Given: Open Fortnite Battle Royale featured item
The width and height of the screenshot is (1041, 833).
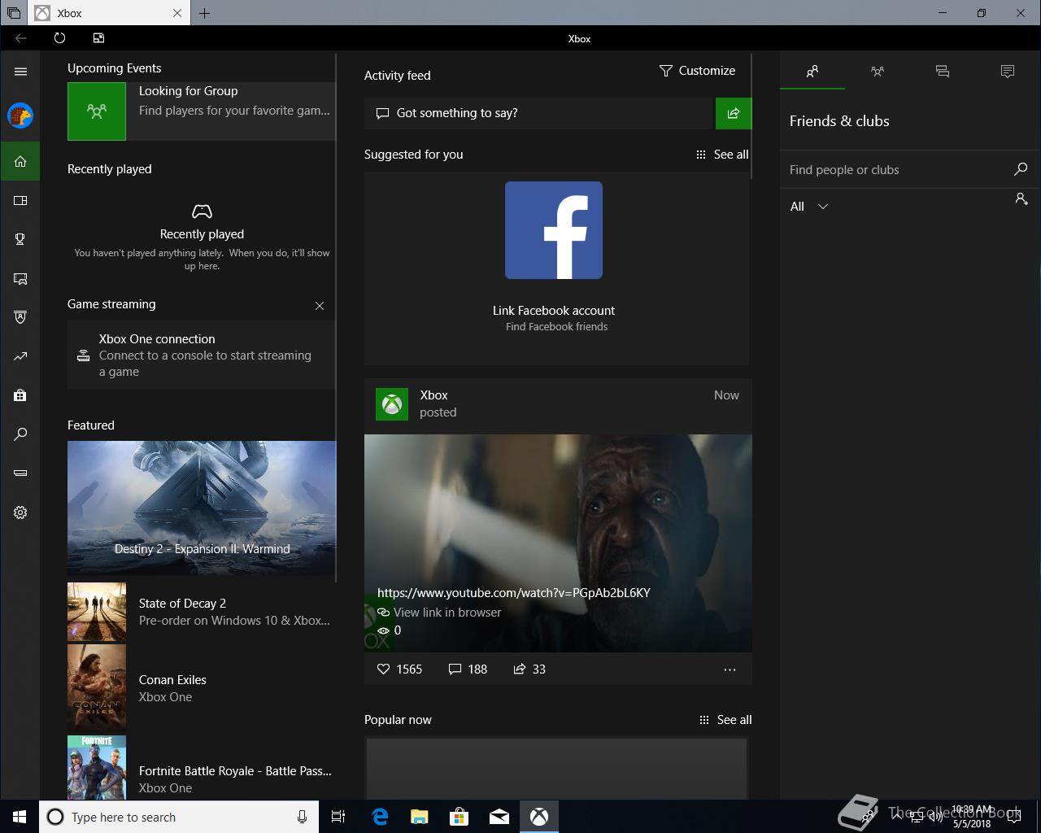Looking at the screenshot, I should (202, 766).
